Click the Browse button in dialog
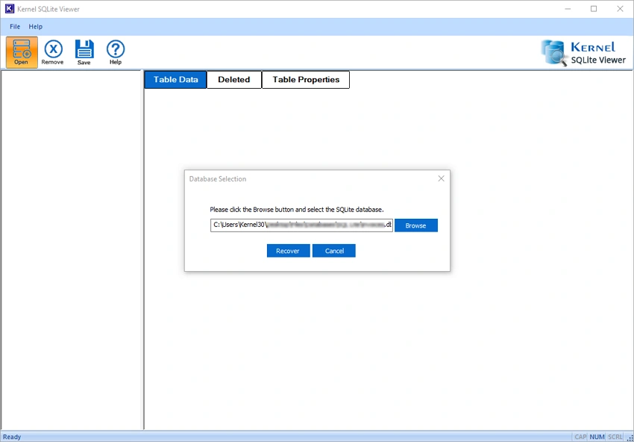The image size is (634, 442). click(416, 225)
